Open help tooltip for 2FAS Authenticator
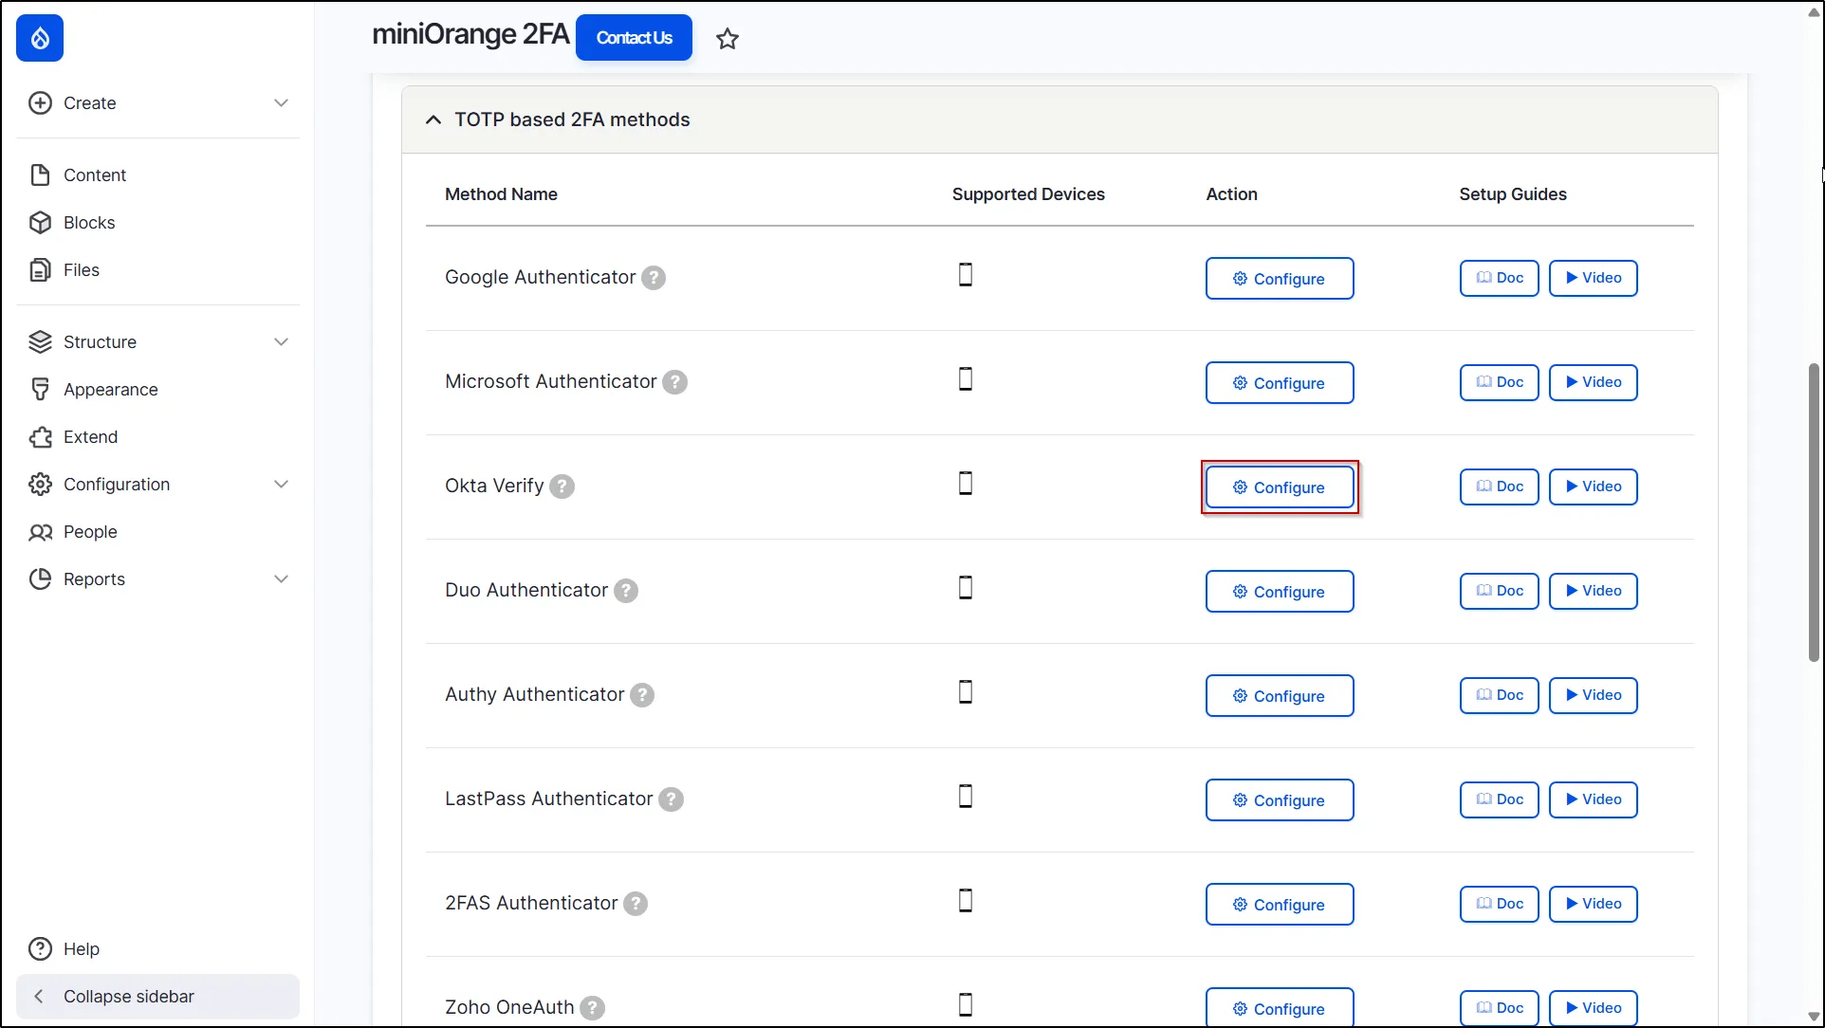 click(636, 904)
